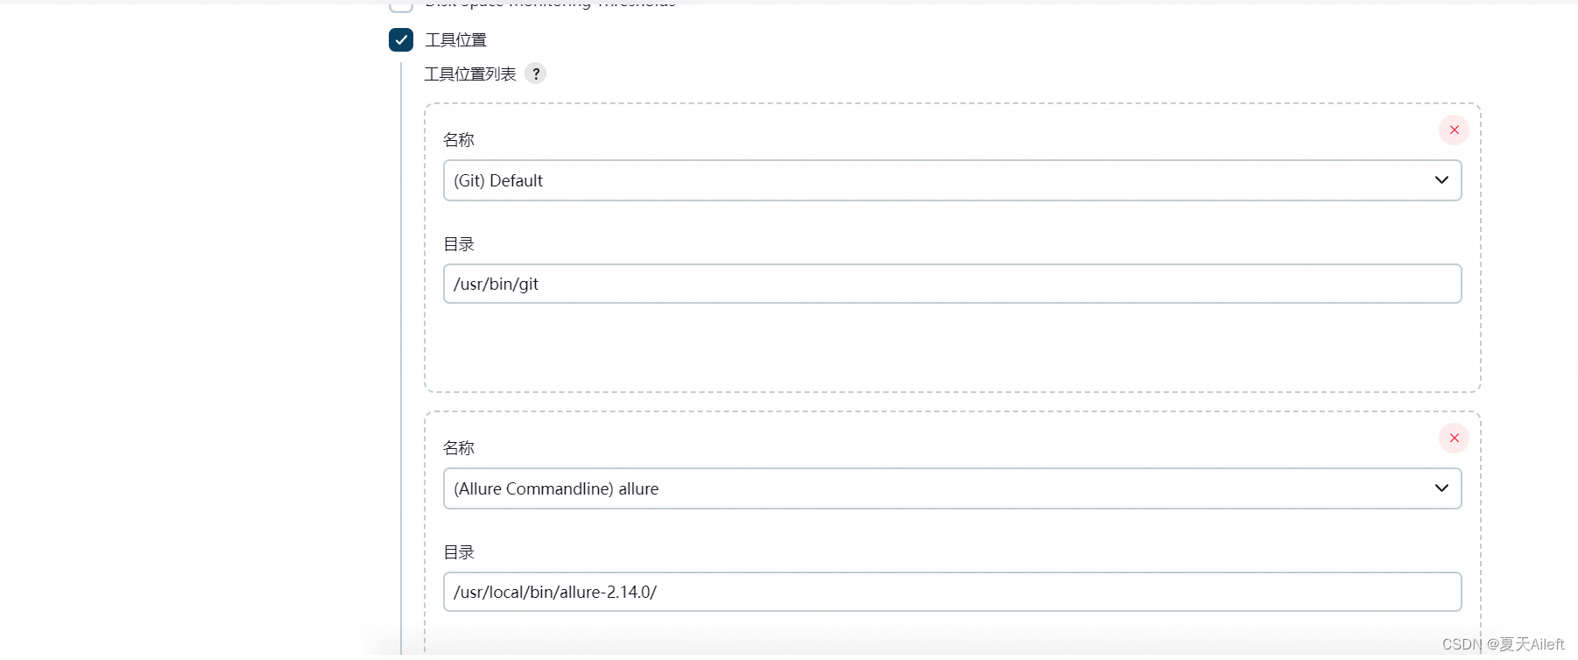The height and width of the screenshot is (660, 1578).
Task: Open help for 工具位置列表
Action: pos(536,74)
